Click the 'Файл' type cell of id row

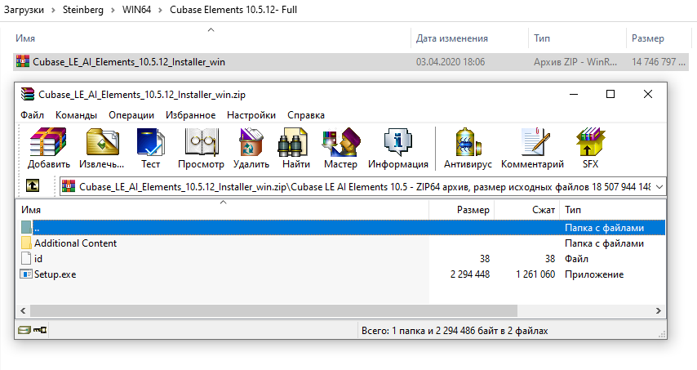pyautogui.click(x=576, y=259)
